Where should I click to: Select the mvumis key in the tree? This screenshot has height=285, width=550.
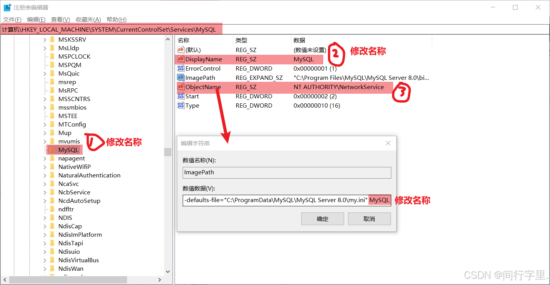click(x=69, y=141)
